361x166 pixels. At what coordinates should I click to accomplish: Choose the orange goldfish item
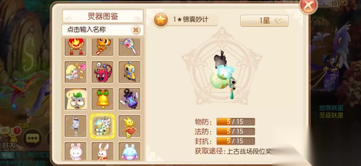pyautogui.click(x=103, y=47)
